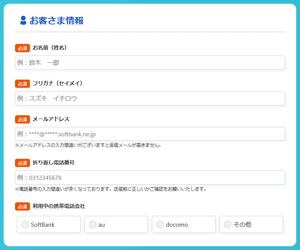Focus the メールアドレス email field
Viewport: 300px width, 250px height.
point(150,134)
